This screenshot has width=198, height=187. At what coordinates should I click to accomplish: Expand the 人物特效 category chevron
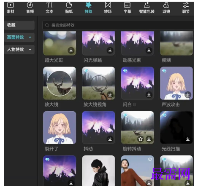coord(30,50)
